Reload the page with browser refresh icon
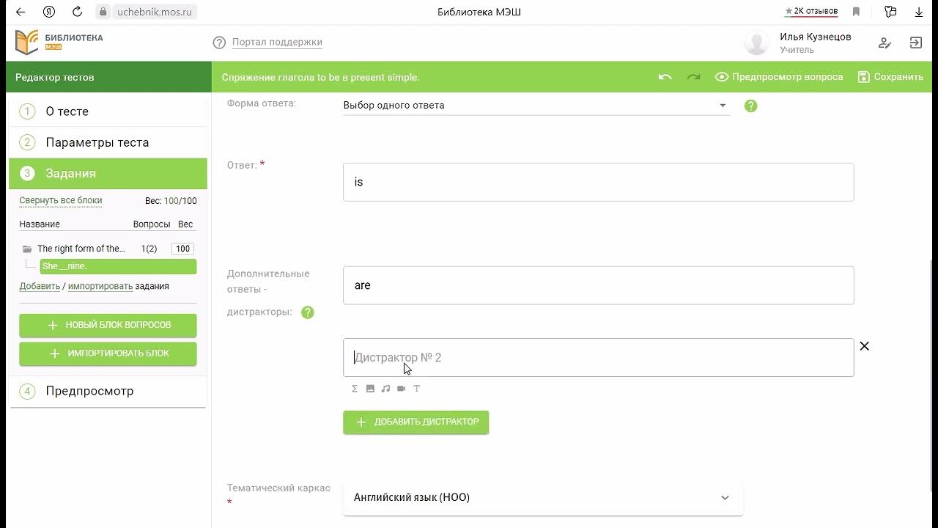 pyautogui.click(x=78, y=12)
